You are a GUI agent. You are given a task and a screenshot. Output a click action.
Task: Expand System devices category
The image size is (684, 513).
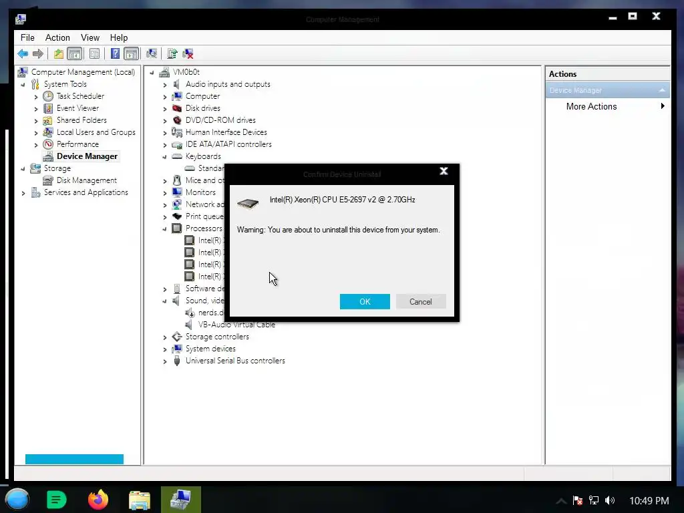165,349
